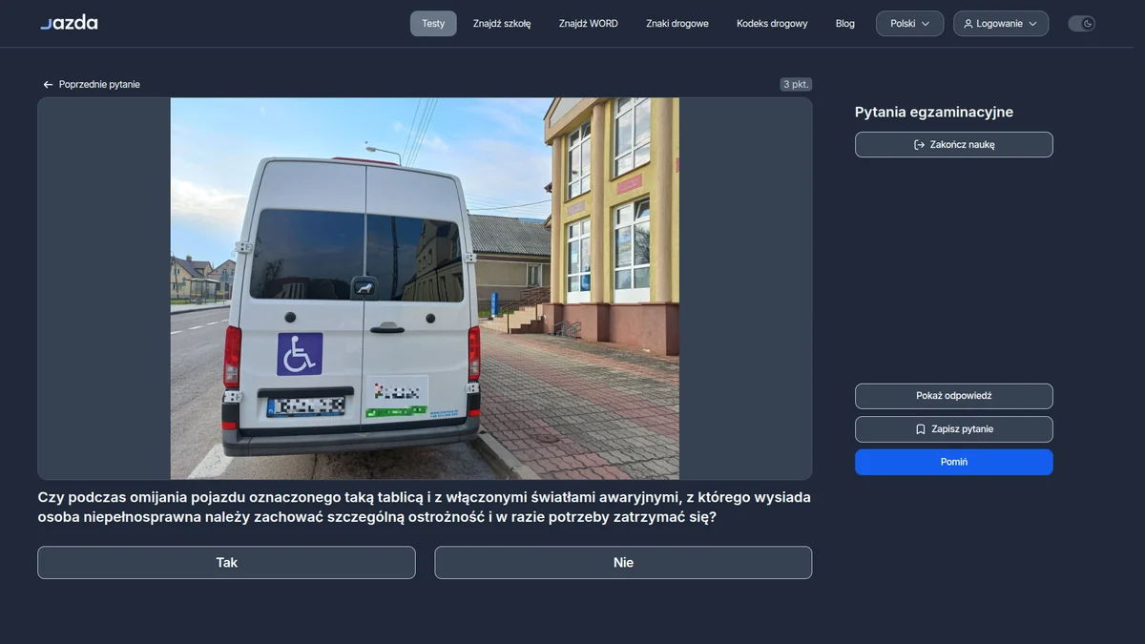Expand the Polski language dropdown
1145x644 pixels.
point(910,24)
